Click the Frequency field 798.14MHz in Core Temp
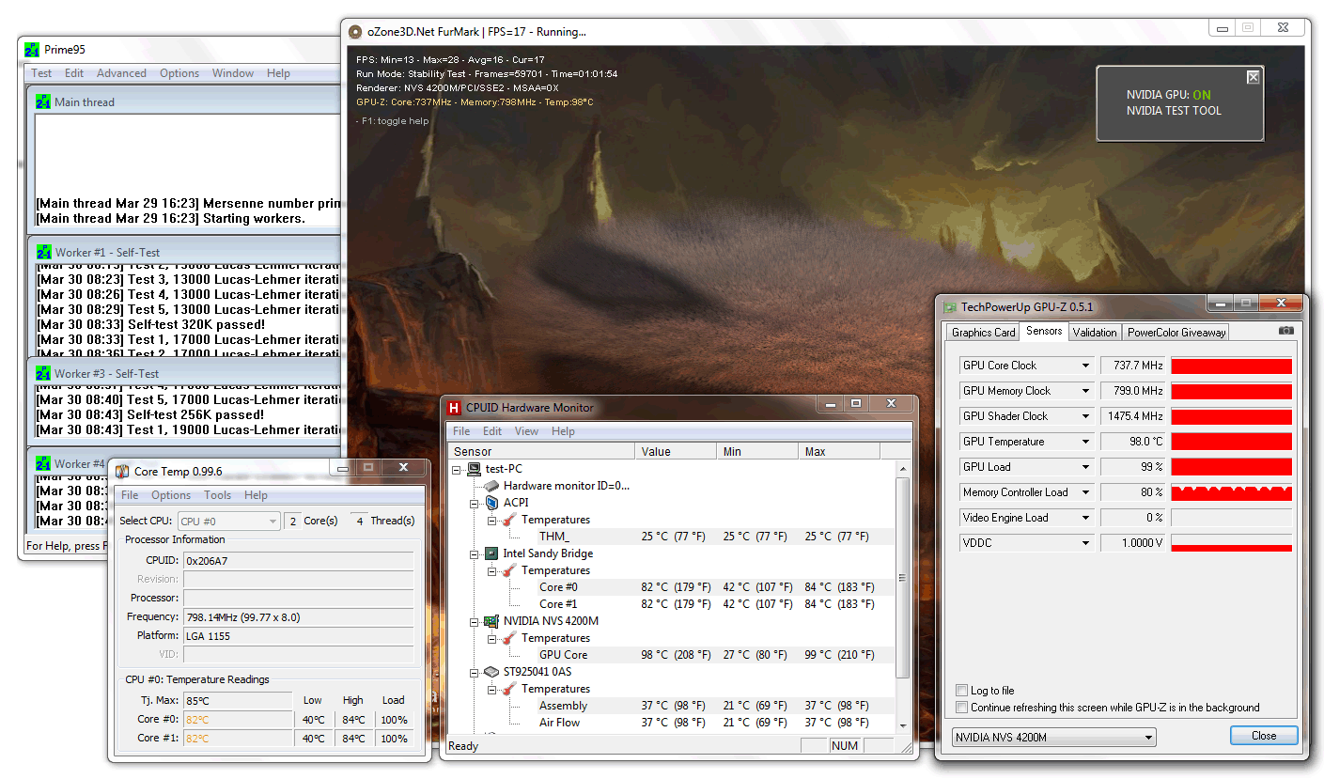The height and width of the screenshot is (779, 1324). point(298,616)
